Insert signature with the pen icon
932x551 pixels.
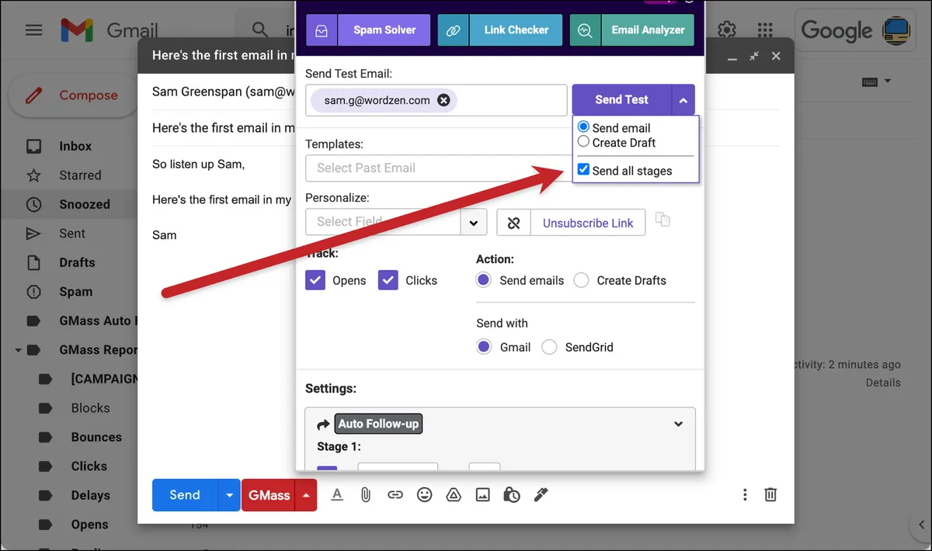point(541,494)
